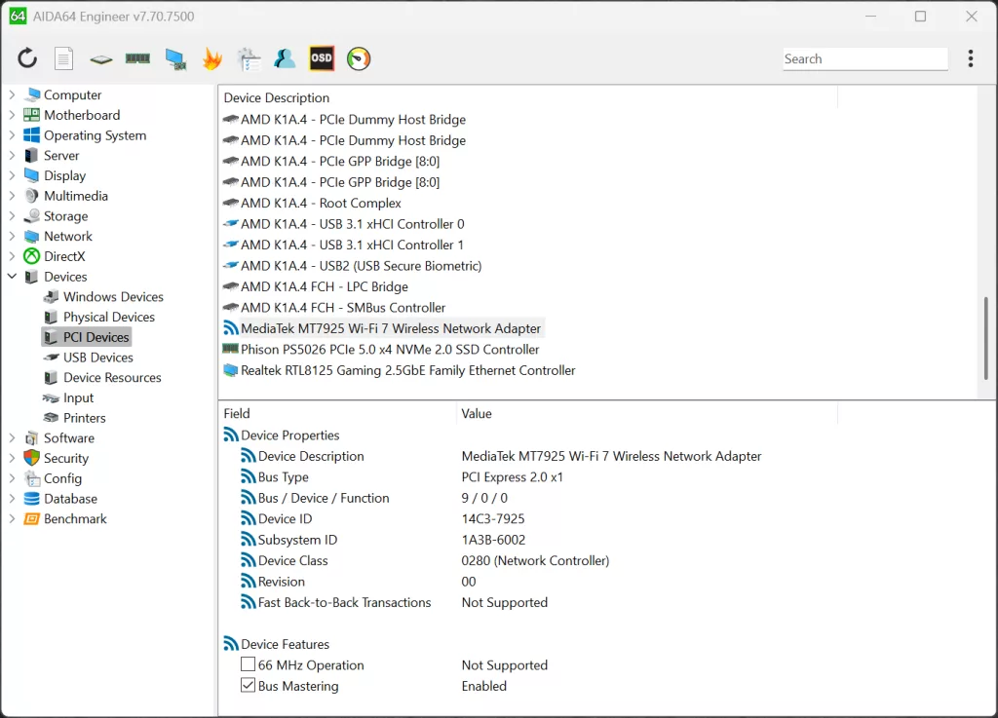The image size is (998, 718).
Task: Open the Preferences toolbar icon
Action: click(249, 59)
